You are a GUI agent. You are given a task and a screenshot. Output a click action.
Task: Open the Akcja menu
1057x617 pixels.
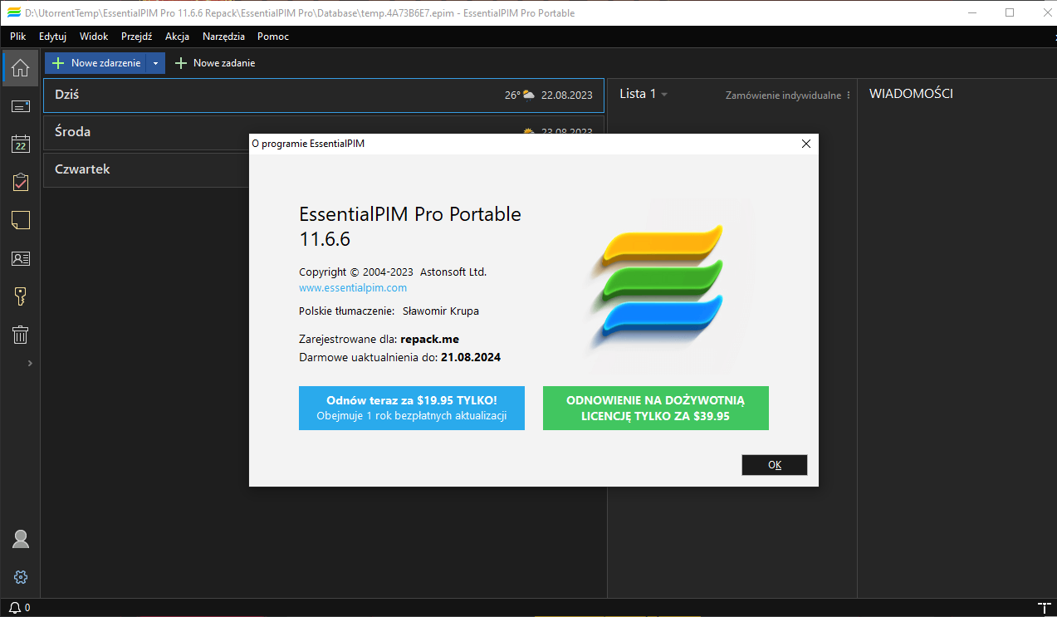pyautogui.click(x=177, y=37)
